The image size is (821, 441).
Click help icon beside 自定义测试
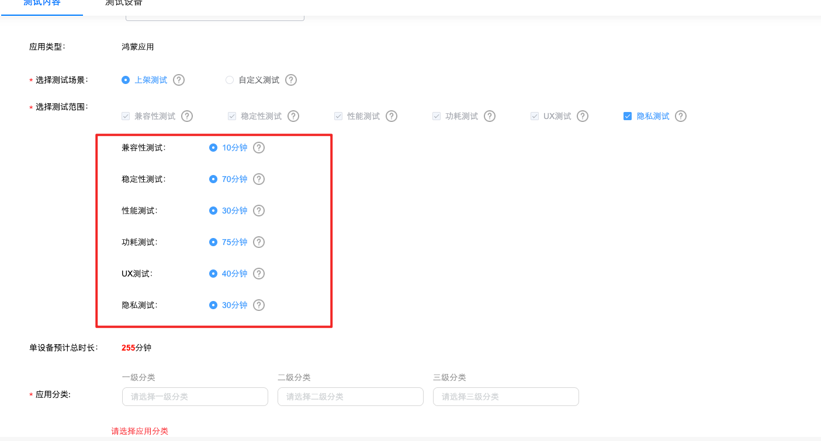point(291,80)
